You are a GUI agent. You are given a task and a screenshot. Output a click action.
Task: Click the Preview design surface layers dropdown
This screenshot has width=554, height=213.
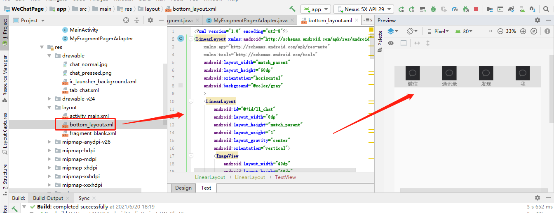393,31
